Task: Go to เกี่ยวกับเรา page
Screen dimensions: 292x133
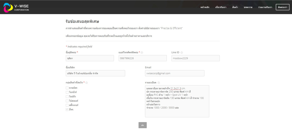Action: click(x=221, y=7)
